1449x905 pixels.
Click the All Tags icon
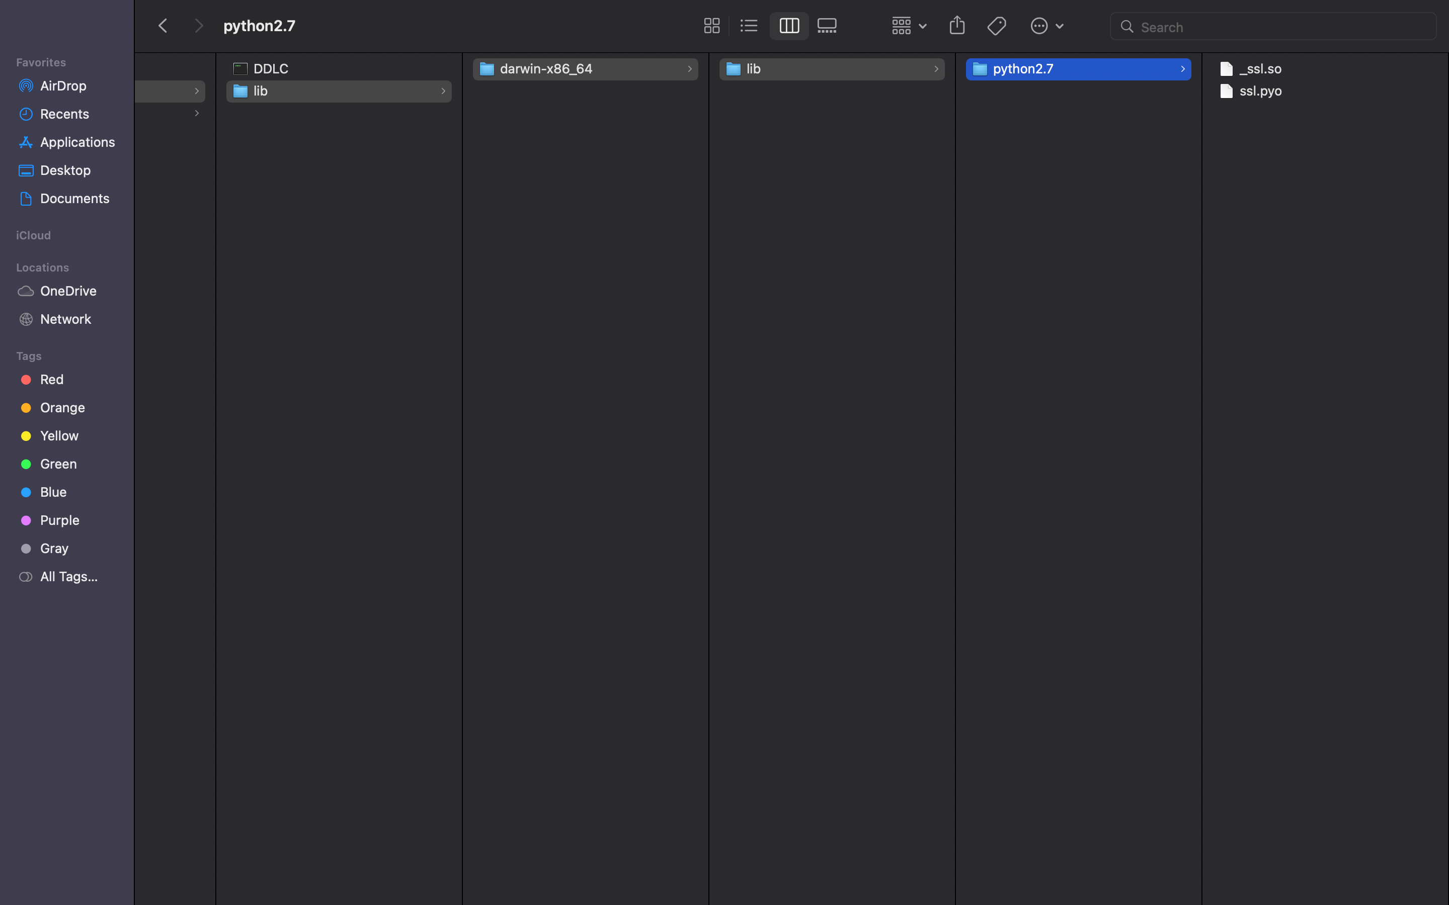click(x=26, y=577)
